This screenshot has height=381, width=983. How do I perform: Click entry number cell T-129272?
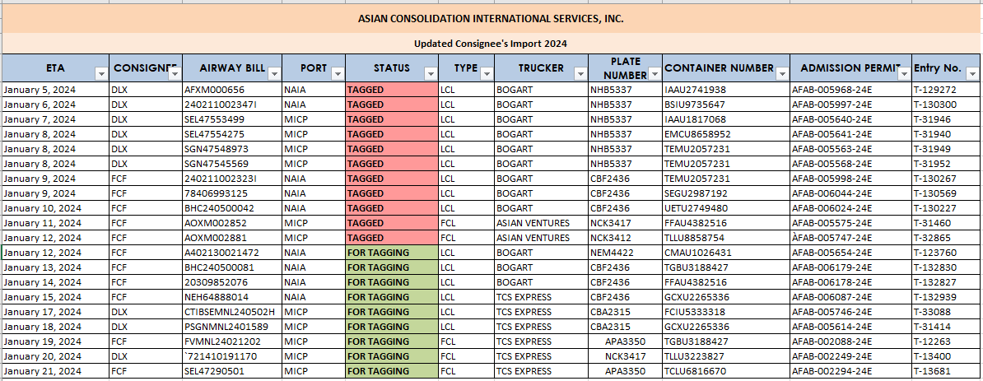point(934,90)
